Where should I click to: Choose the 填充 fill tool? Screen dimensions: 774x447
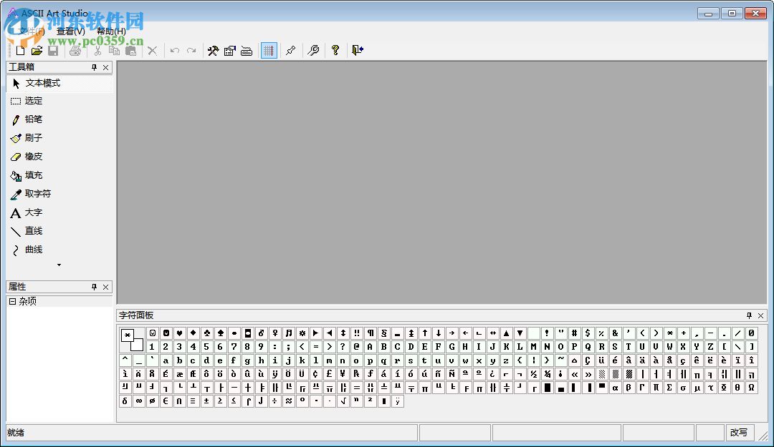click(x=32, y=175)
